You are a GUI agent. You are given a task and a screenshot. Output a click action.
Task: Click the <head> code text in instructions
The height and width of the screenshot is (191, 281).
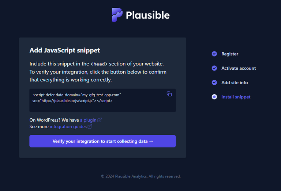(x=99, y=64)
